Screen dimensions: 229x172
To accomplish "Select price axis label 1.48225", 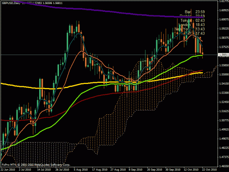I will 224,148.
